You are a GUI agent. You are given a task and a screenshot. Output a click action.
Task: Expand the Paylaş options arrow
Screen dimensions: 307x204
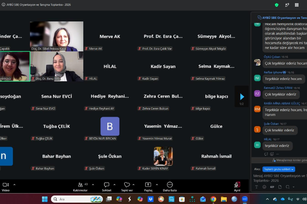tap(157, 185)
